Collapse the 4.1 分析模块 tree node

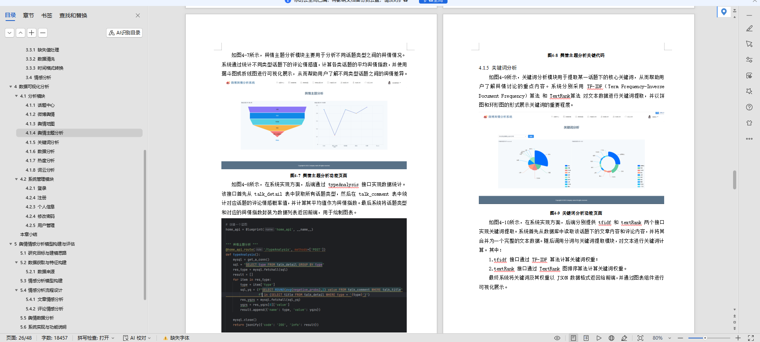(x=16, y=96)
